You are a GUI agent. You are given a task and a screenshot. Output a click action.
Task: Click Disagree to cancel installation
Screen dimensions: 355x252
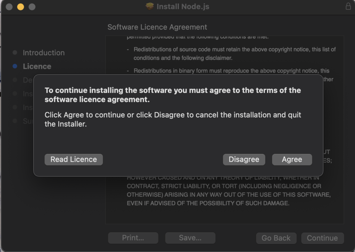tap(244, 159)
